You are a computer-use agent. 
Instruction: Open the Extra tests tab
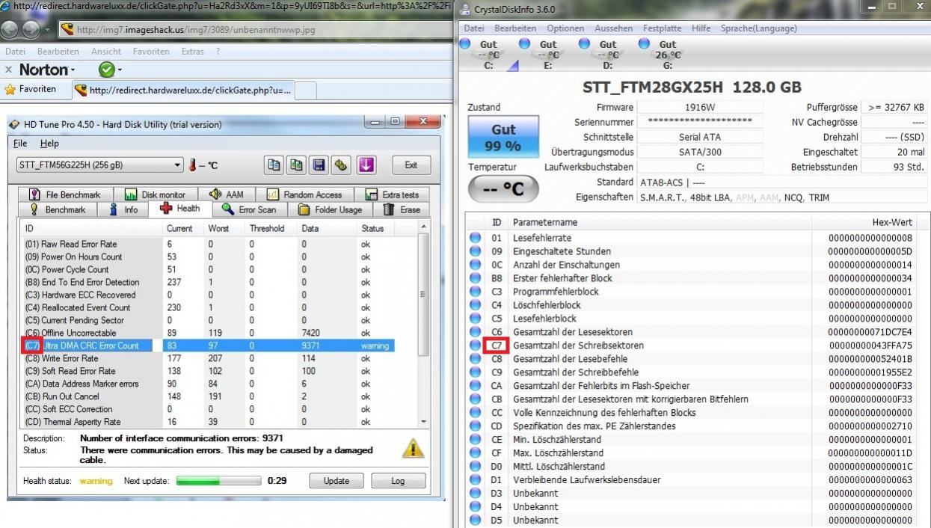click(393, 194)
